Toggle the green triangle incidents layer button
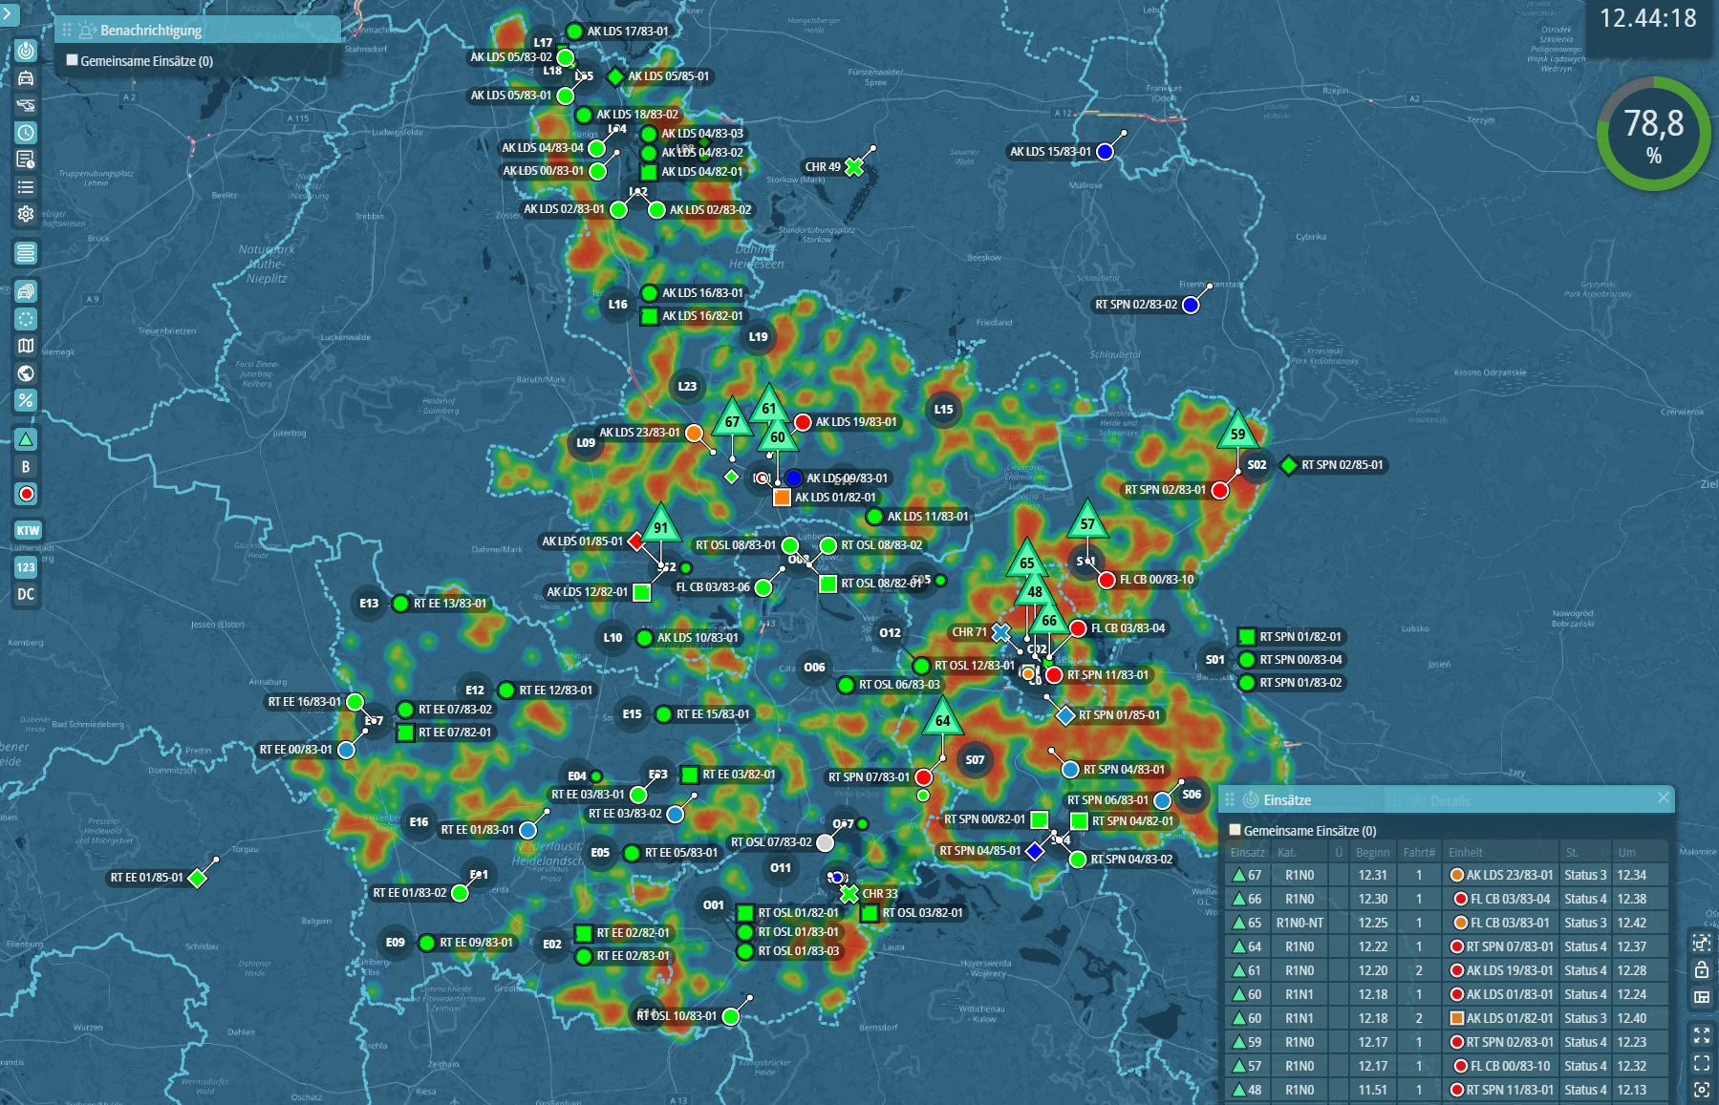 [26, 439]
